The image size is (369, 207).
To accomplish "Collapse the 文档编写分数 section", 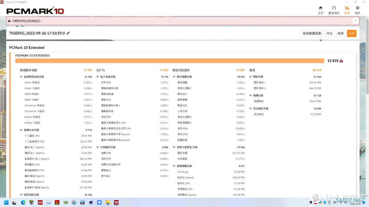I will (98, 147).
